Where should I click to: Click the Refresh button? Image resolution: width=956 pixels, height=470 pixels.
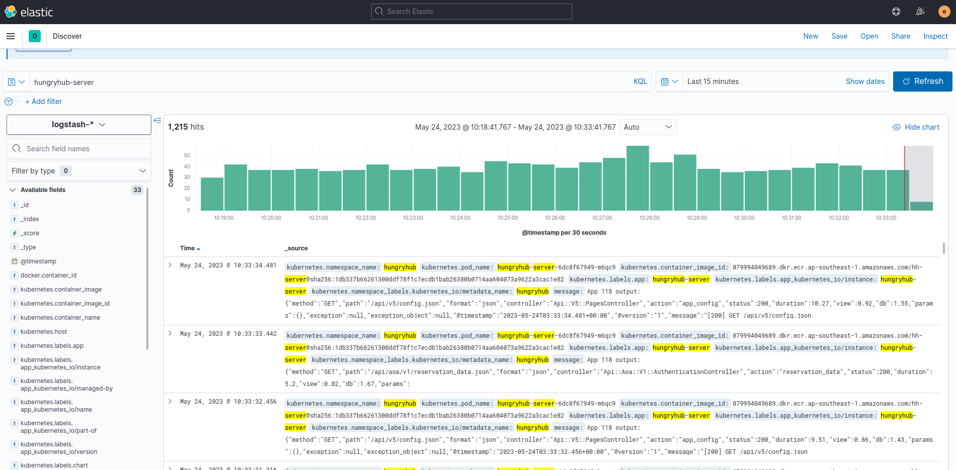(922, 81)
